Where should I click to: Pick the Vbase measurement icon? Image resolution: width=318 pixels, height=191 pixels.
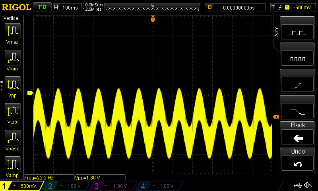tap(13, 137)
